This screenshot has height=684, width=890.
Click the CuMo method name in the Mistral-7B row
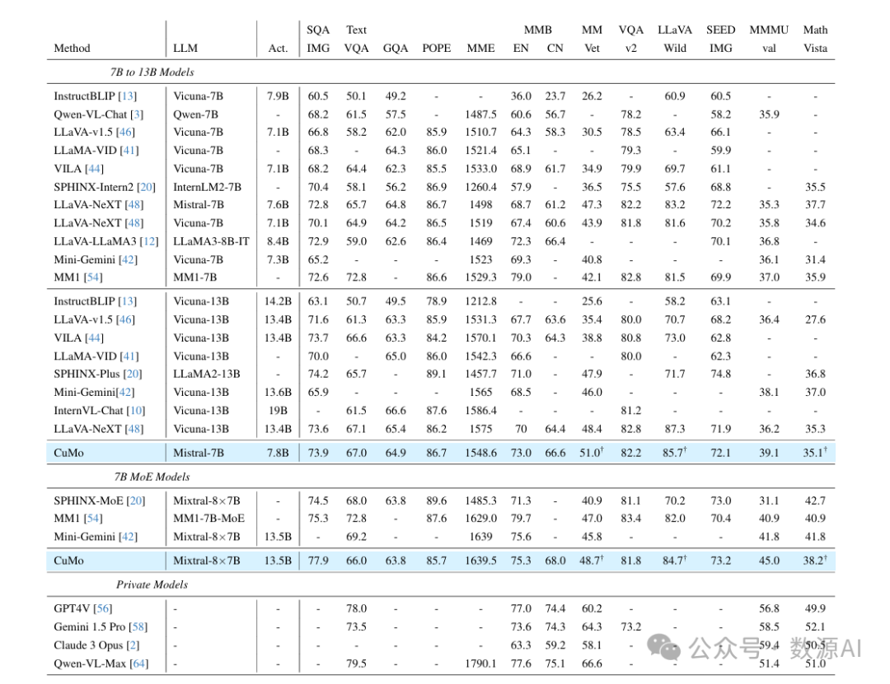pyautogui.click(x=68, y=454)
